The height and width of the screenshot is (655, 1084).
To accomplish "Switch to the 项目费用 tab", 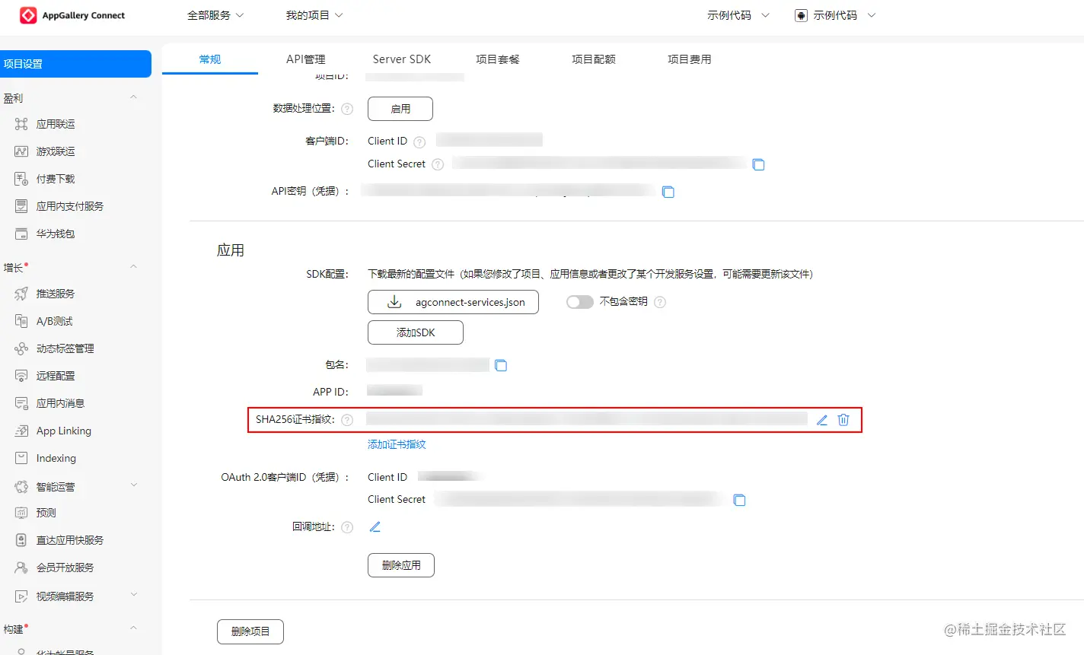I will pos(690,59).
